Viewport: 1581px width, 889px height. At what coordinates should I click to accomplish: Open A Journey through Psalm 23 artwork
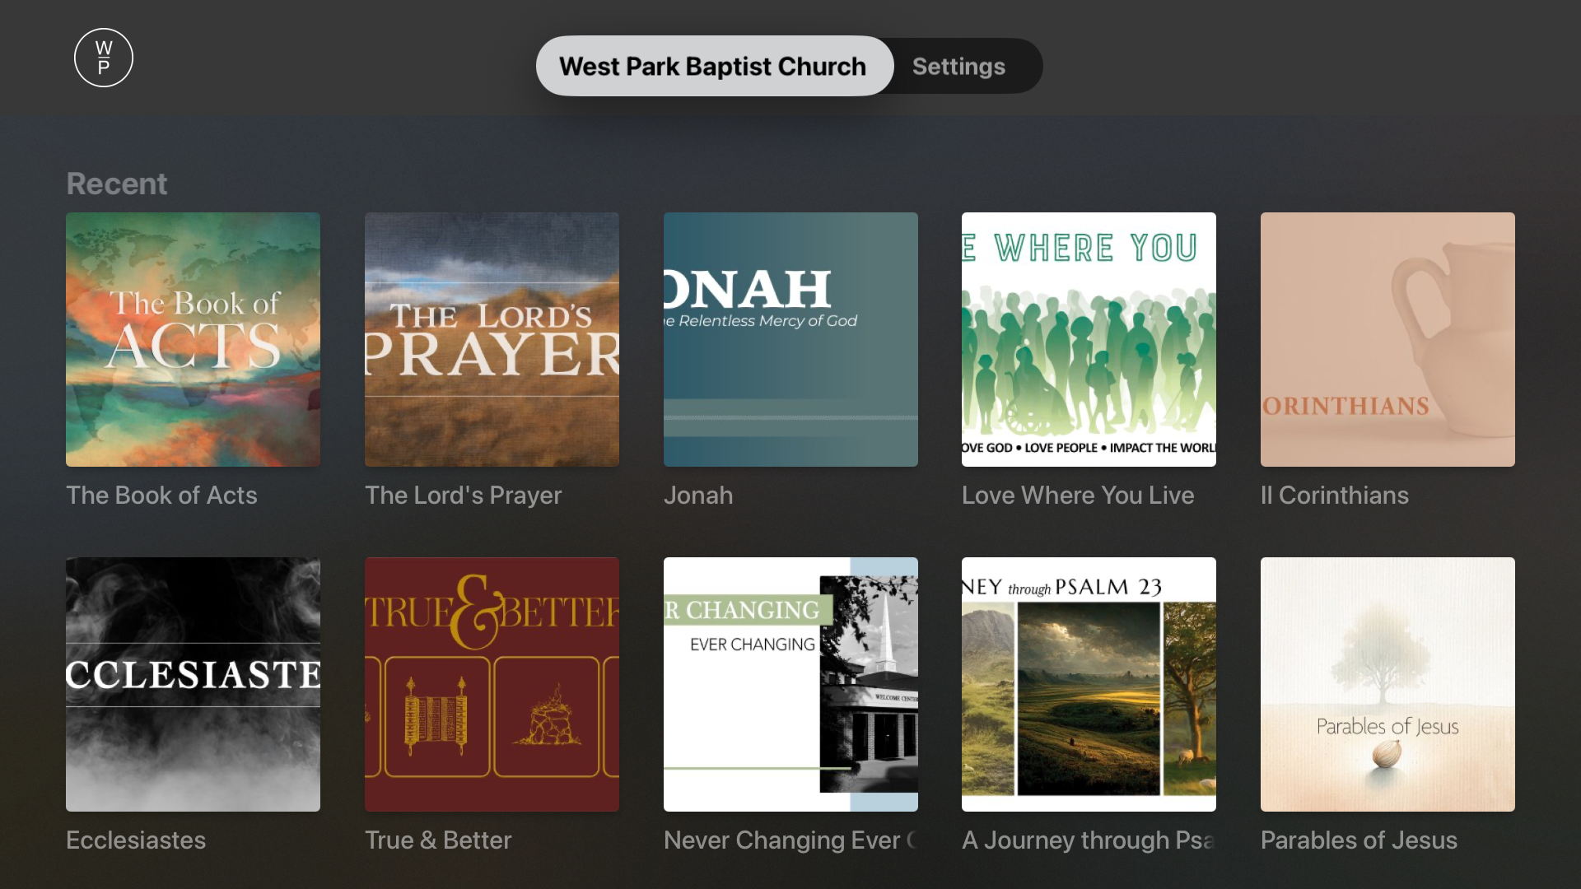(x=1089, y=684)
